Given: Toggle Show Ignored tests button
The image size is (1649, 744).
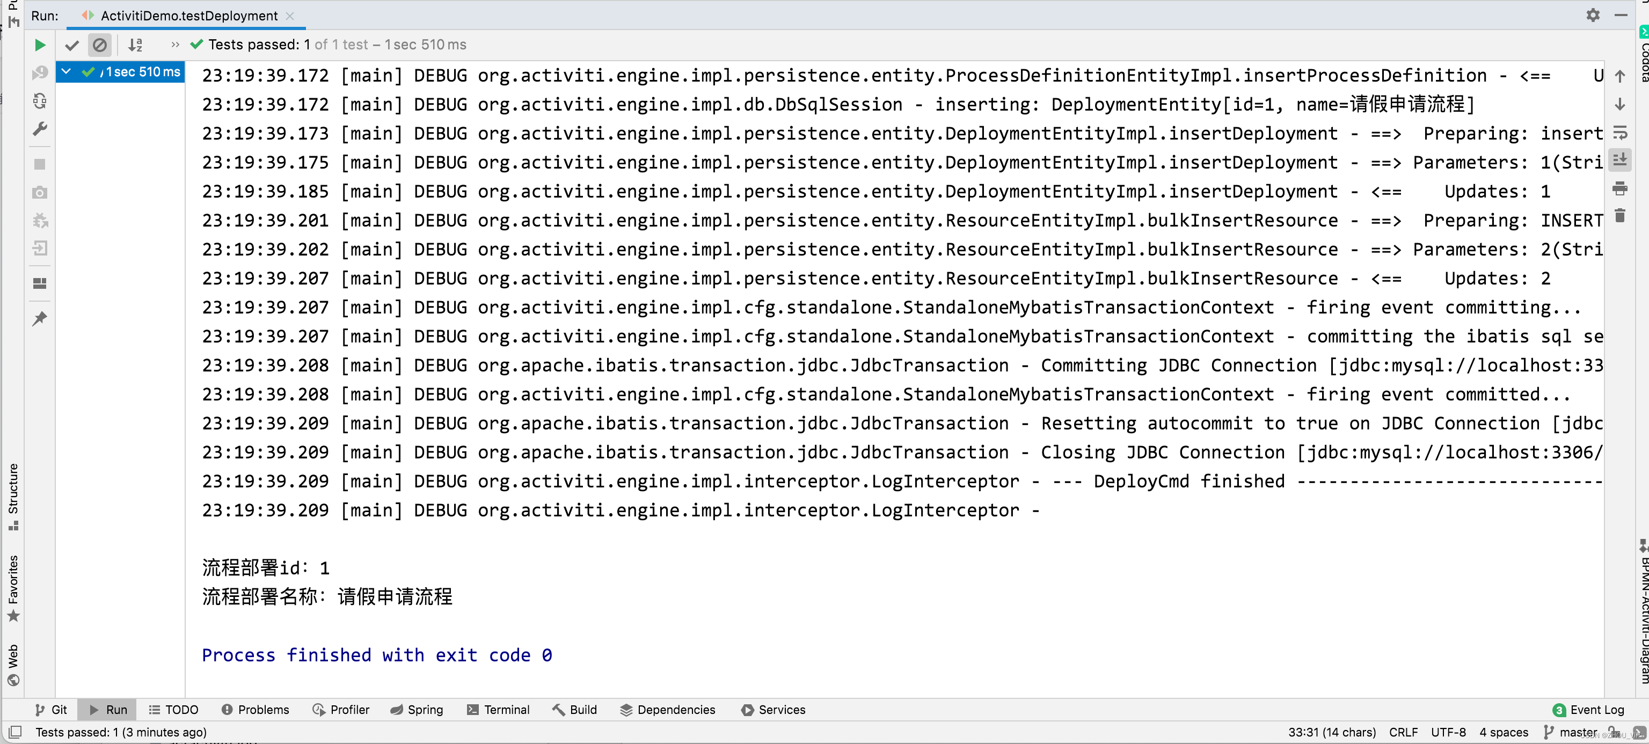Looking at the screenshot, I should [x=100, y=45].
